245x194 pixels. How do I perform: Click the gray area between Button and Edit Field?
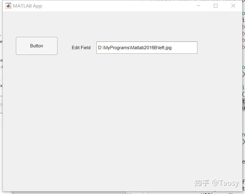click(64, 46)
